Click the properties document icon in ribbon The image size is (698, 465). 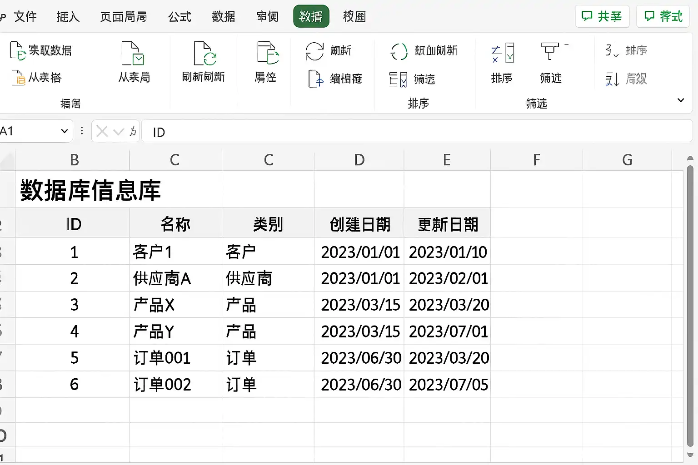coord(267,53)
